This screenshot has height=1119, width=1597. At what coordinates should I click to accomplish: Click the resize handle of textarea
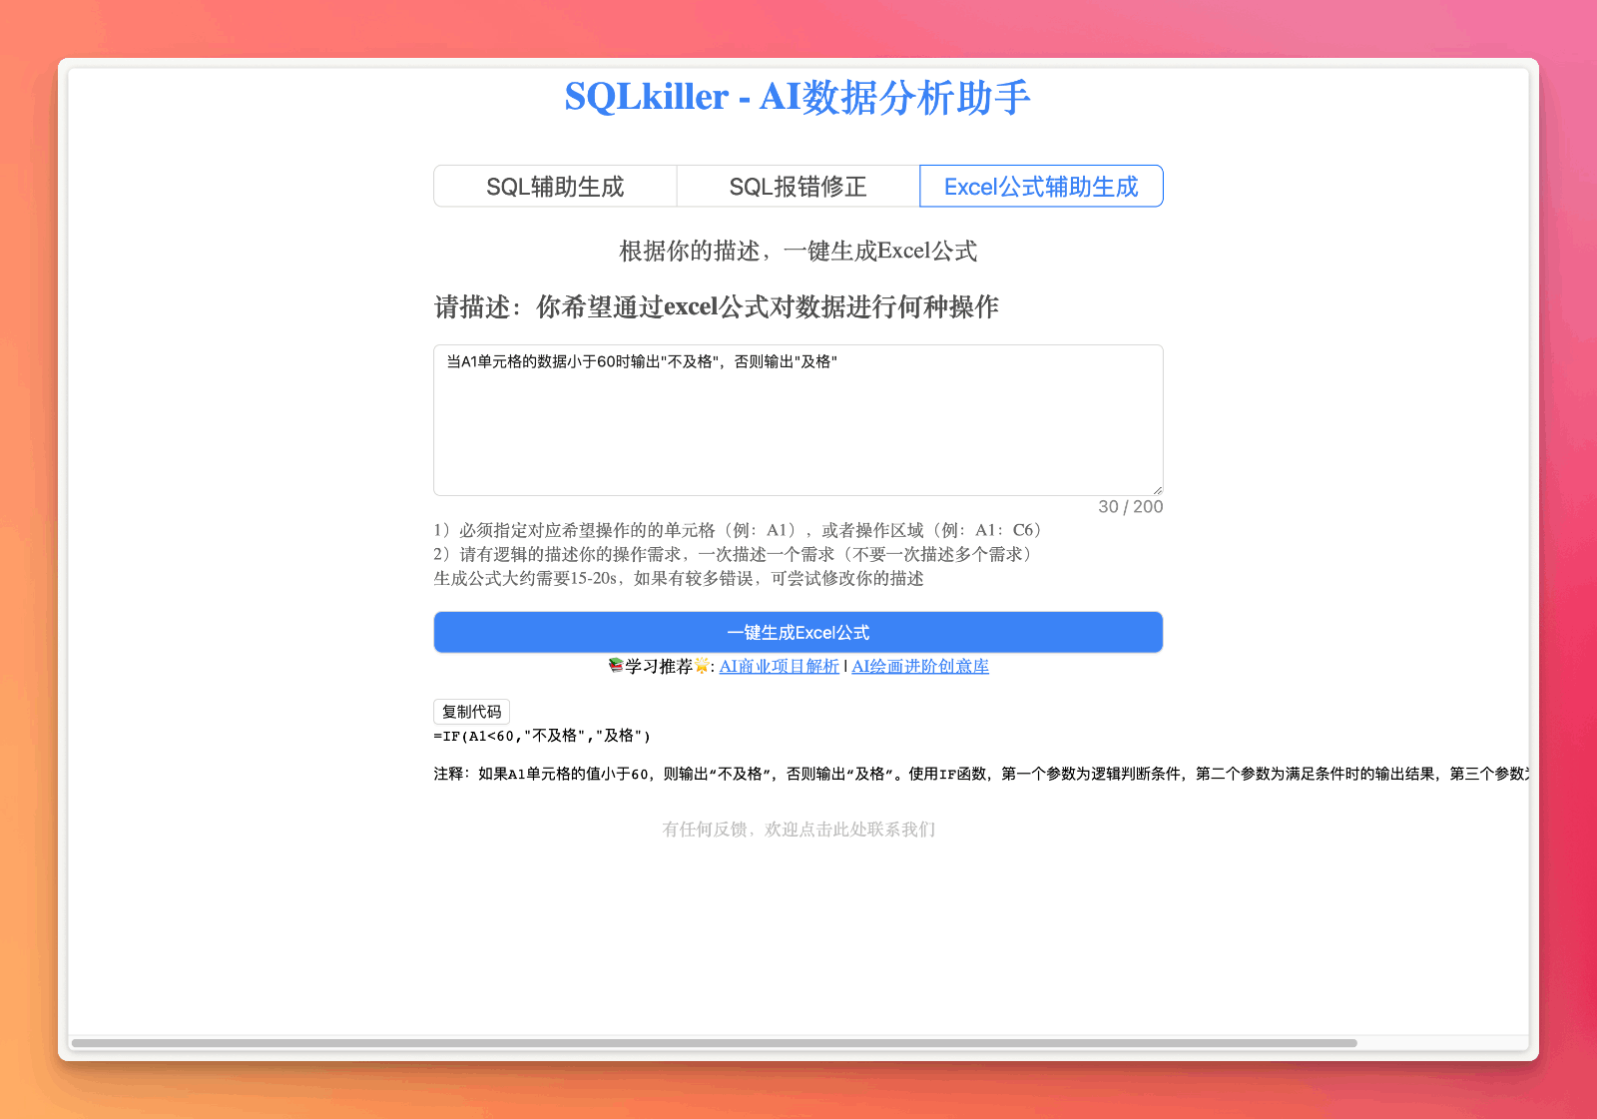coord(1157,489)
